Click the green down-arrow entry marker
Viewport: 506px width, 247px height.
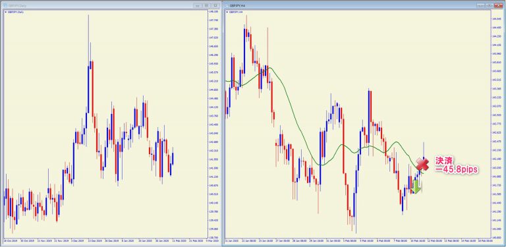point(416,186)
